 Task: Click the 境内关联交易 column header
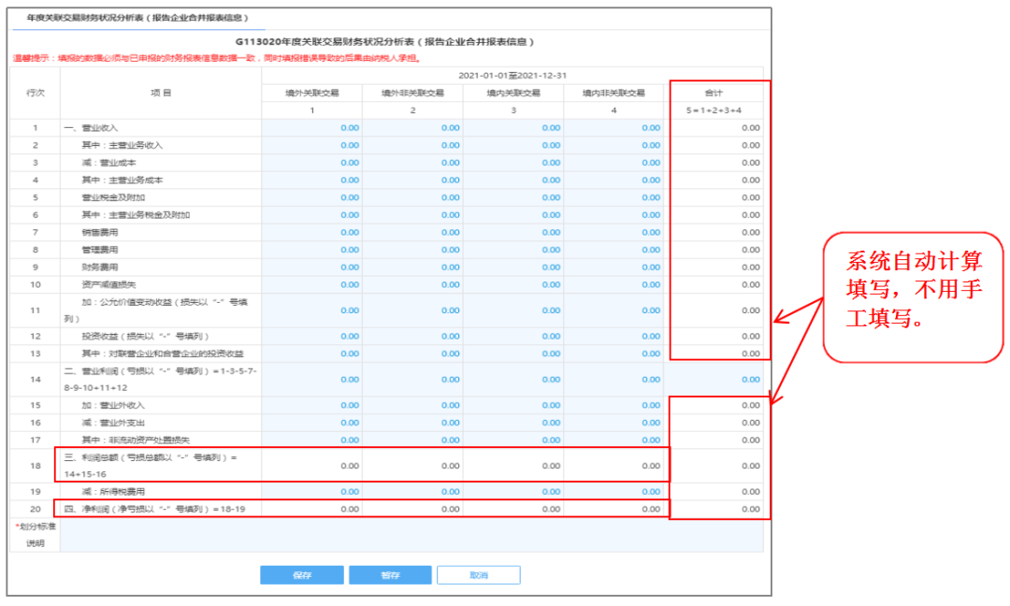pyautogui.click(x=512, y=93)
